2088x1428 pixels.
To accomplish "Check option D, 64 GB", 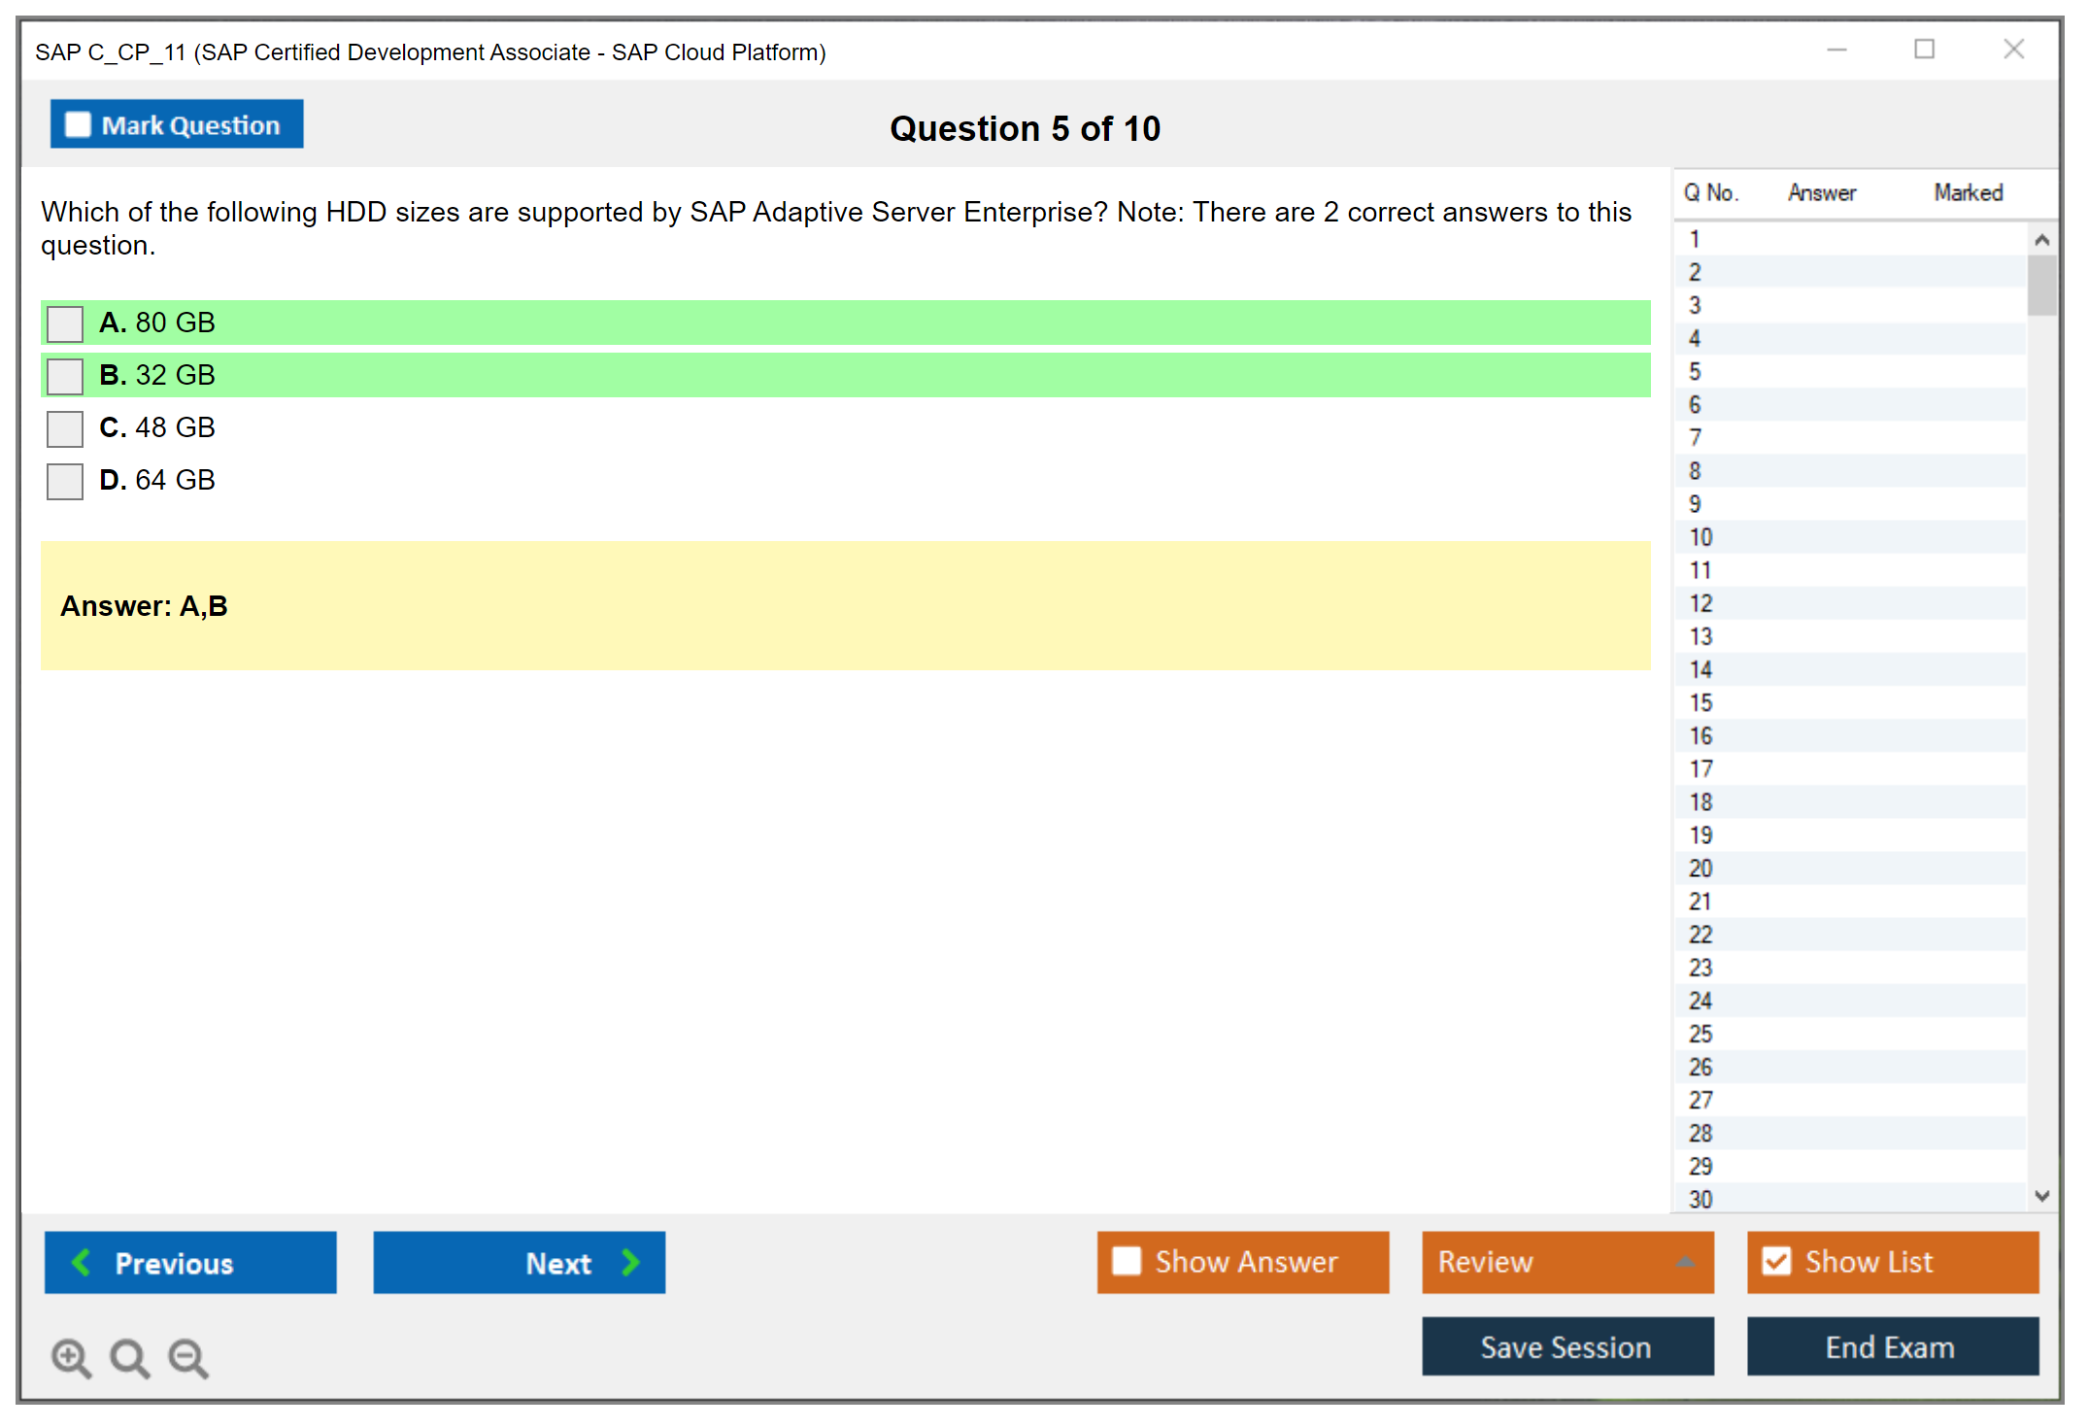I will tap(65, 481).
